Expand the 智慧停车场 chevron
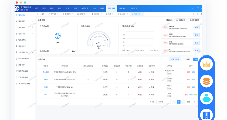Screen dimensions: 227x120 [x=32, y=40]
